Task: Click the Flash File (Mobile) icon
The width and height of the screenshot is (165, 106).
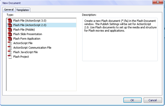Action: [x=10, y=30]
